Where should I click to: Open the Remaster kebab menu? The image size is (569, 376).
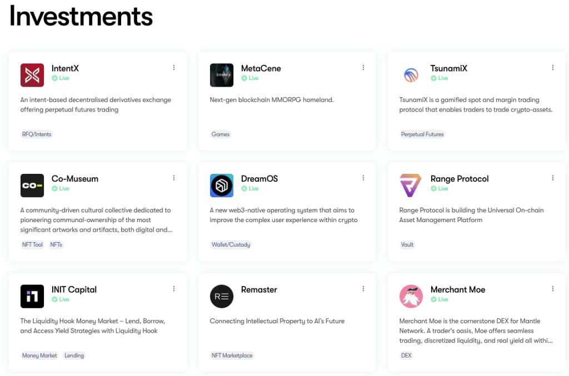click(363, 288)
